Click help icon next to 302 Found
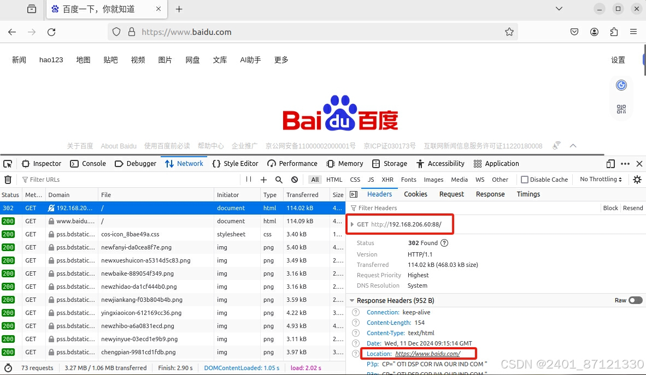 [444, 243]
